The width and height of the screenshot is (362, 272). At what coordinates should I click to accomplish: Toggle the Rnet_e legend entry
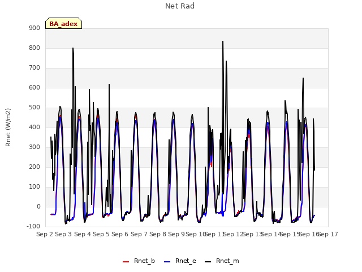[x=180, y=261]
